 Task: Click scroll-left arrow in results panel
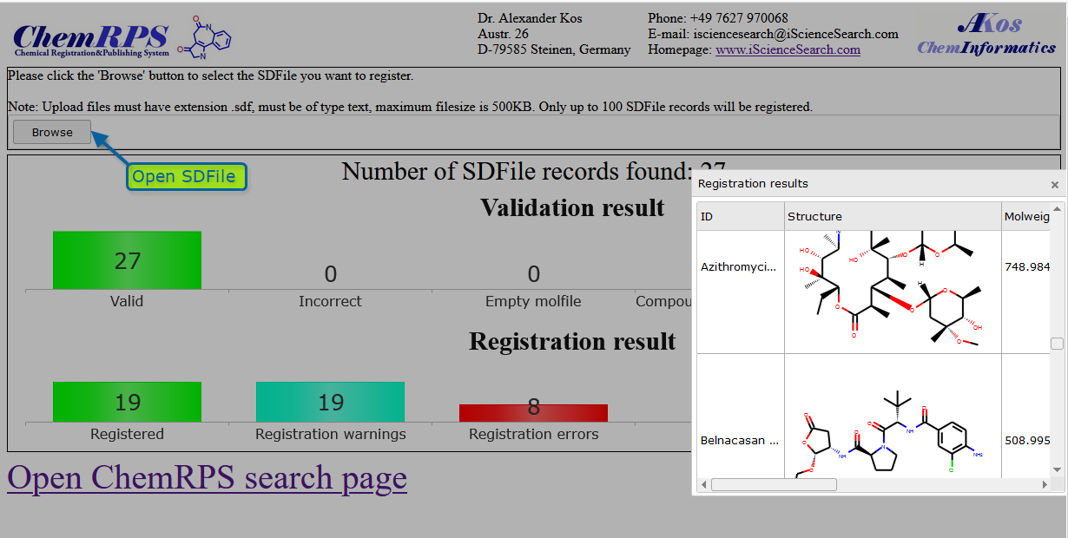pyautogui.click(x=703, y=484)
